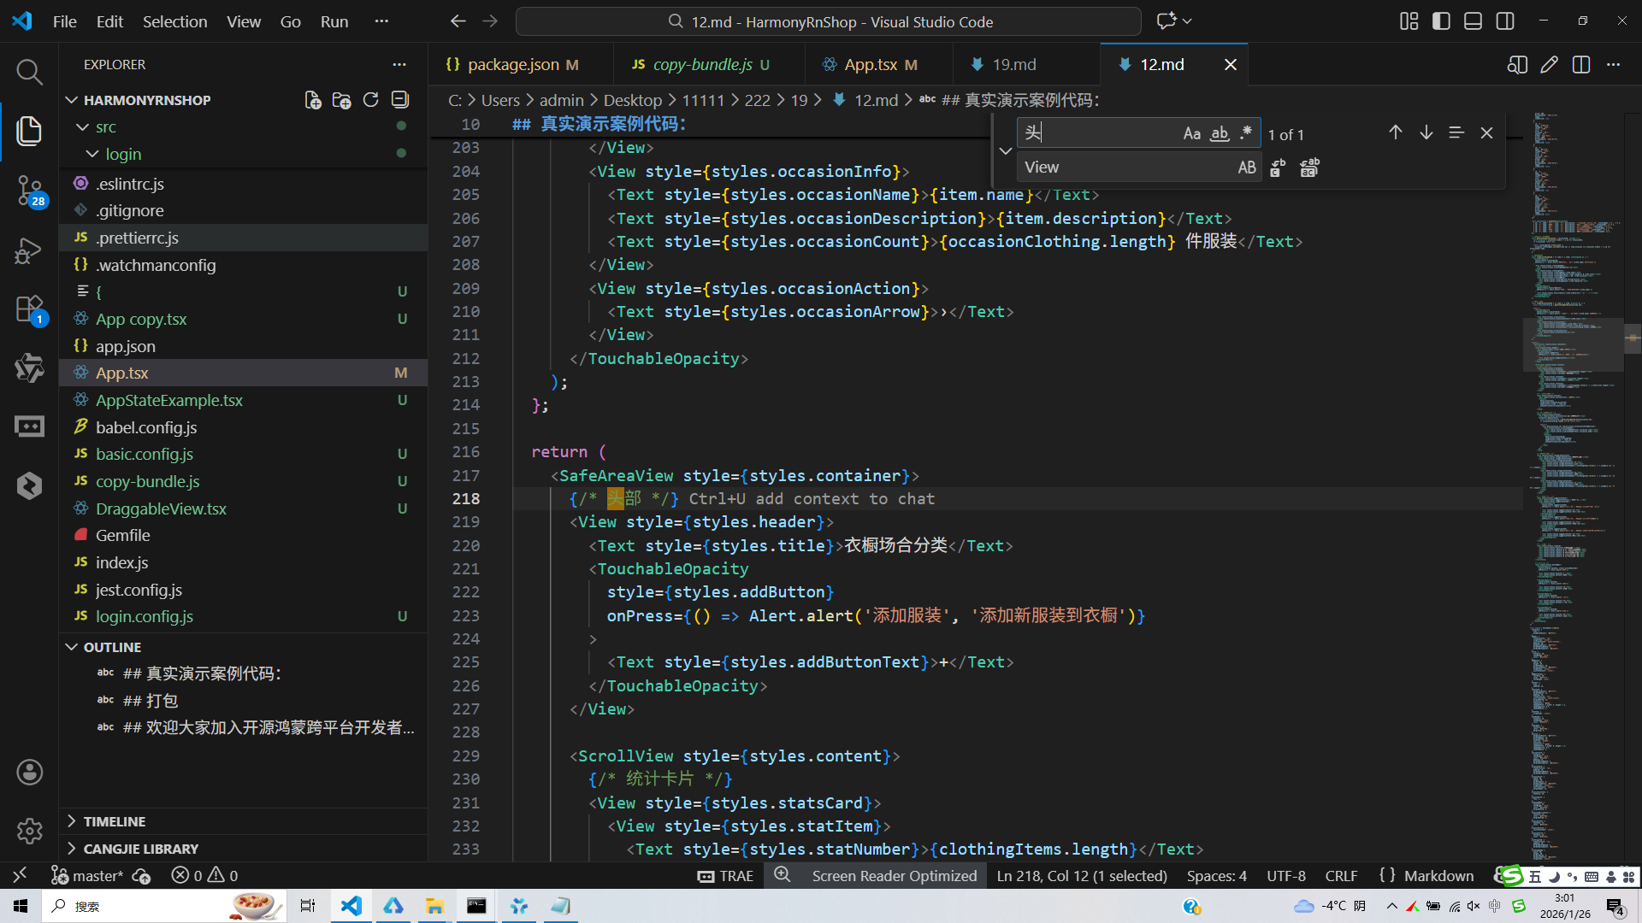Toggle Preserve Case in replace field
The image size is (1642, 923).
pos(1247,168)
